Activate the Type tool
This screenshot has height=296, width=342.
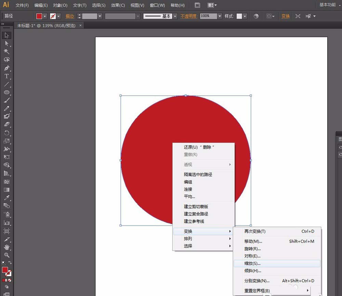click(6, 76)
